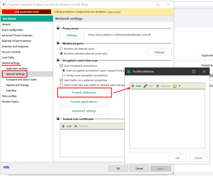Open Essential Threat Protection section
This screenshot has height=177, width=213.
pos(16,41)
